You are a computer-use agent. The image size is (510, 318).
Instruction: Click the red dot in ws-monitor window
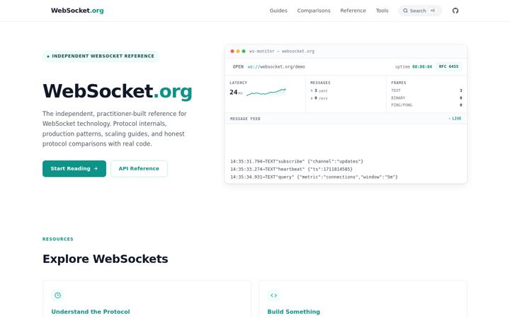click(x=232, y=52)
